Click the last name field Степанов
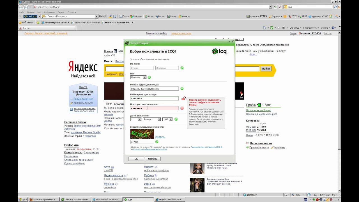 167,68
